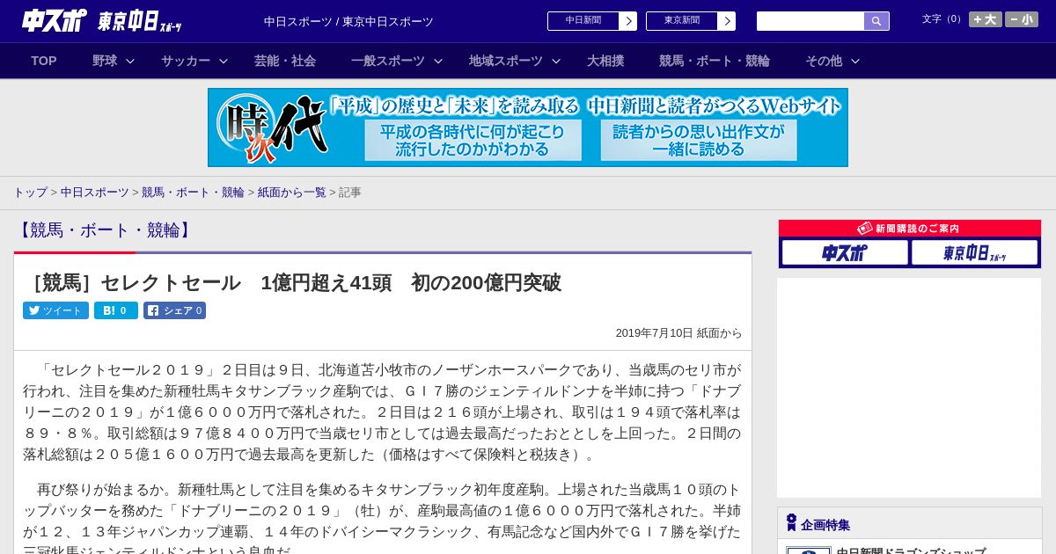
Task: Click 中スポ subscription button in sidebar
Action: (845, 253)
